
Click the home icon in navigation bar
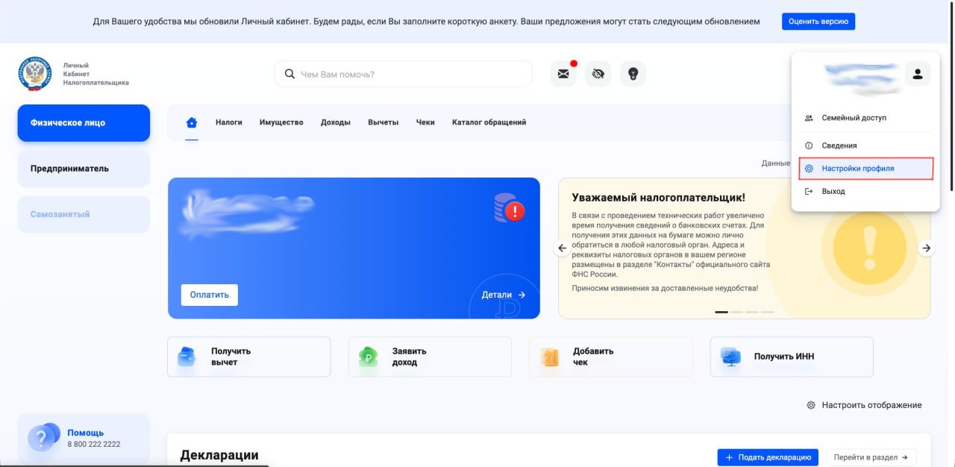[192, 122]
